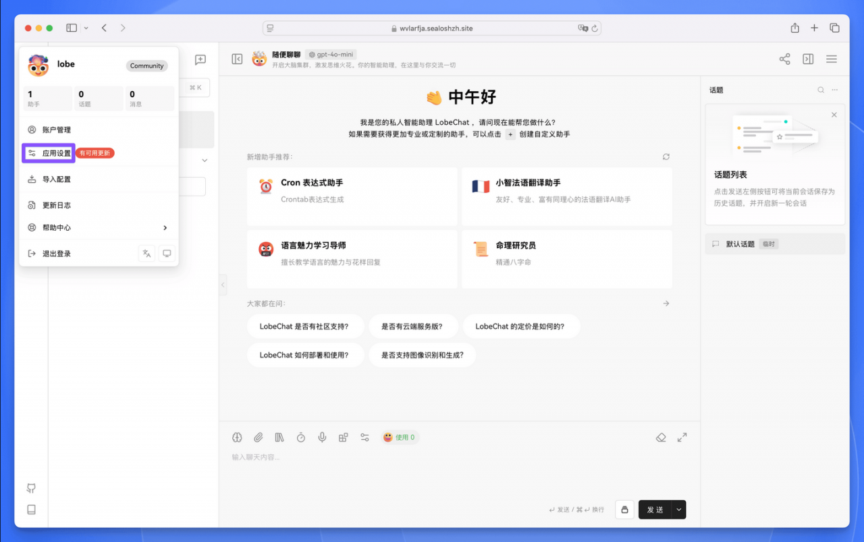The height and width of the screenshot is (542, 864).
Task: Click the gpt-4o-mini model tag
Action: tap(331, 54)
